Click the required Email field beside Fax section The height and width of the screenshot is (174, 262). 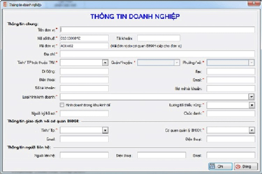[x=231, y=80]
